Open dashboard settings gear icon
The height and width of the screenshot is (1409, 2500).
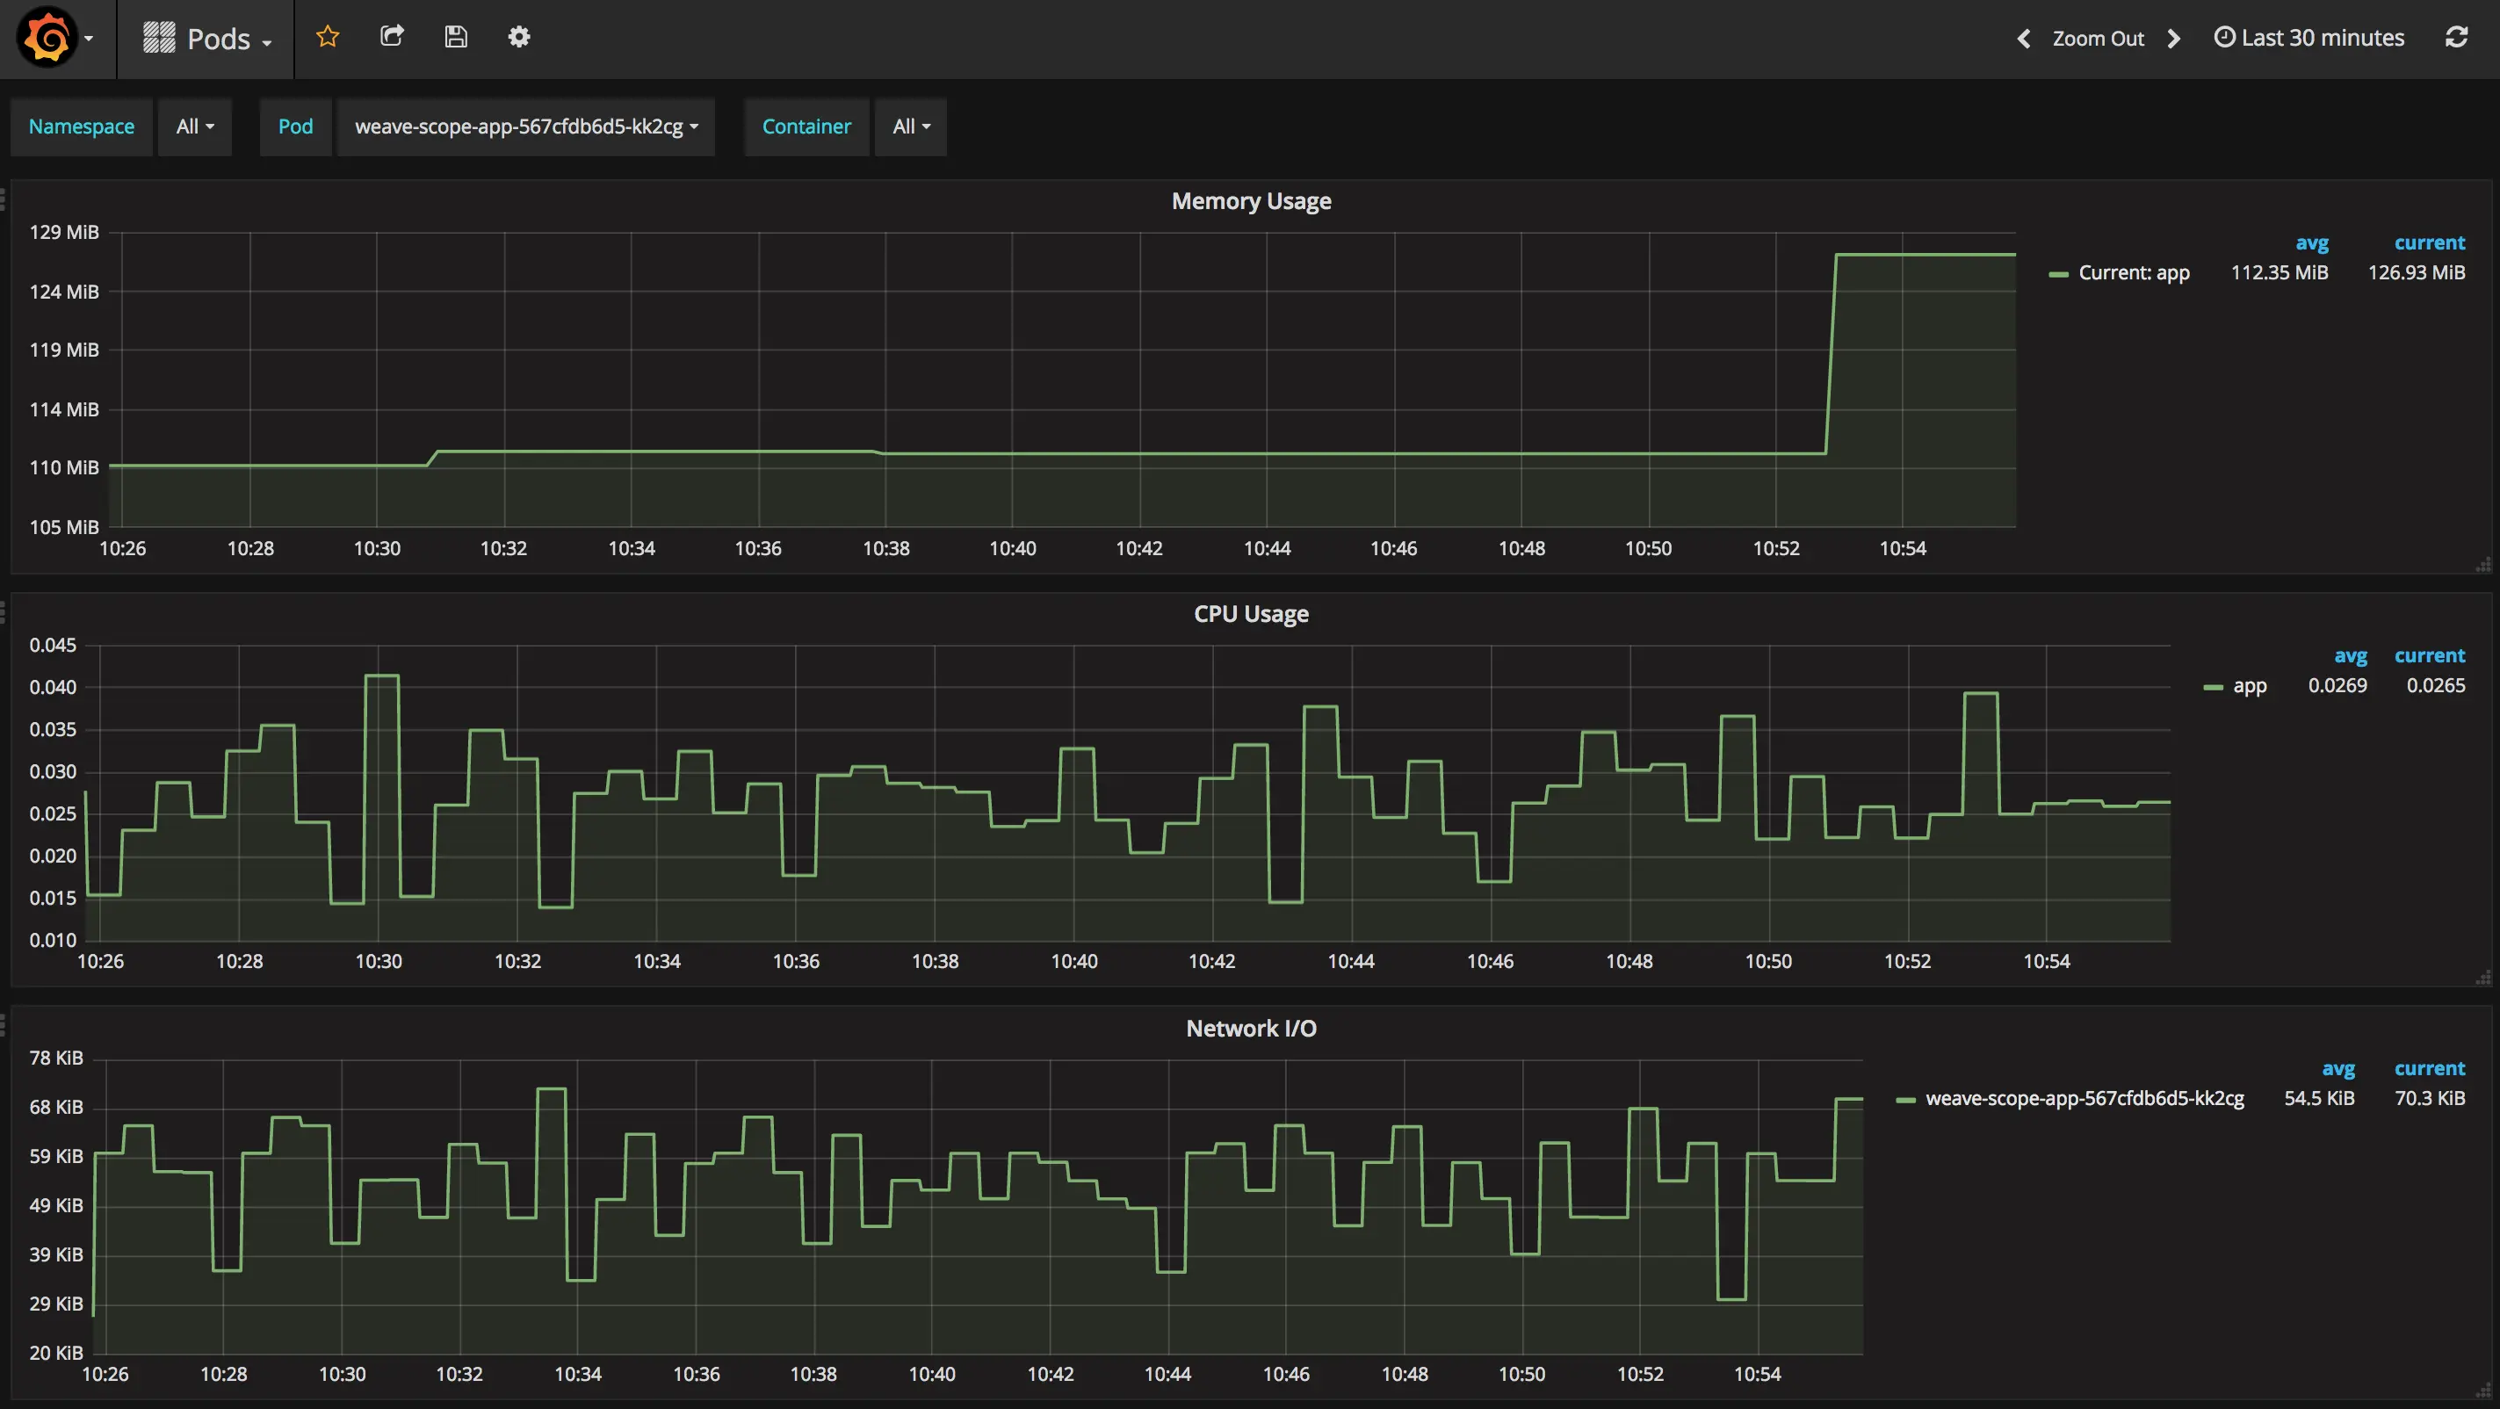click(x=519, y=37)
